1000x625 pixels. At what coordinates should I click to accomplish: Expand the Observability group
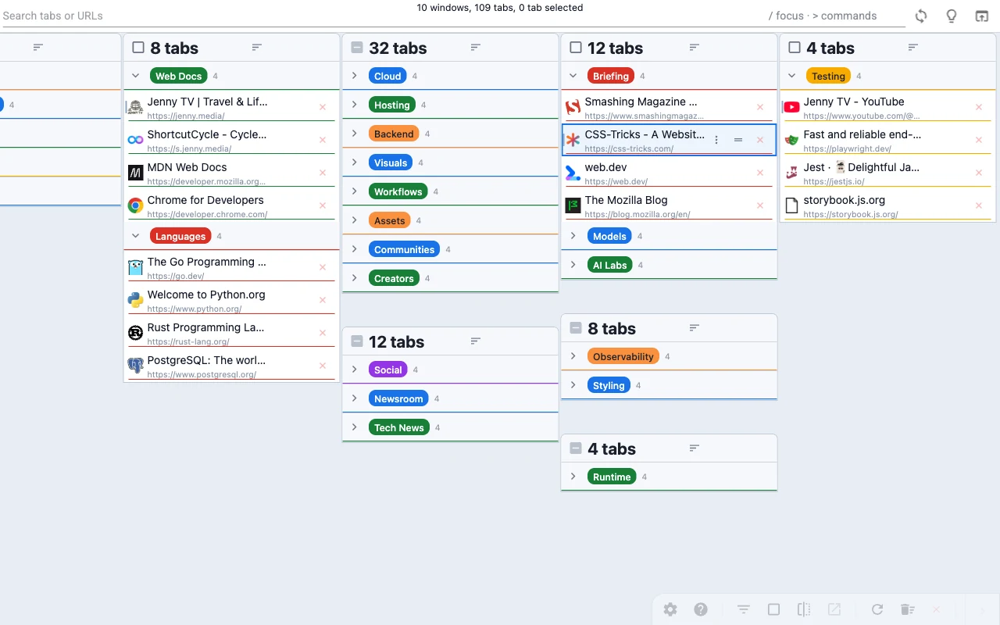click(573, 356)
